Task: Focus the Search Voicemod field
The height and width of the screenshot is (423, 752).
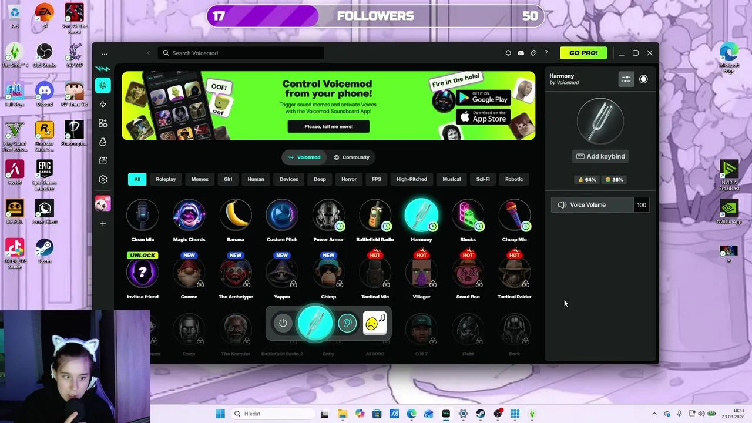Action: point(241,53)
